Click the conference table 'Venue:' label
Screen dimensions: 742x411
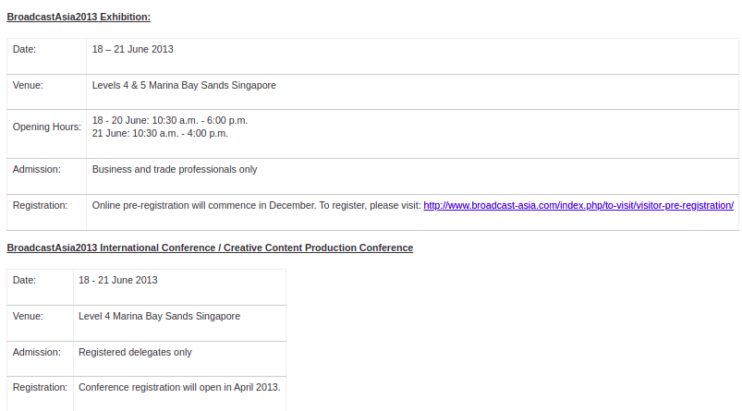[x=28, y=316]
